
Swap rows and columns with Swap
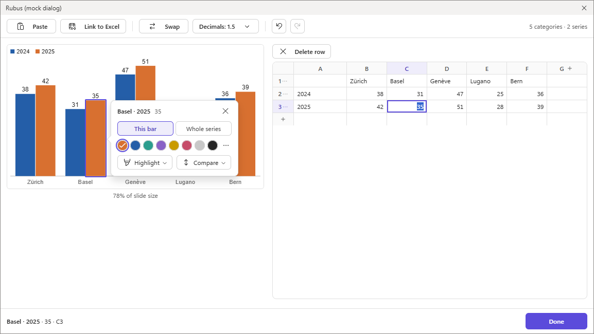pos(164,27)
